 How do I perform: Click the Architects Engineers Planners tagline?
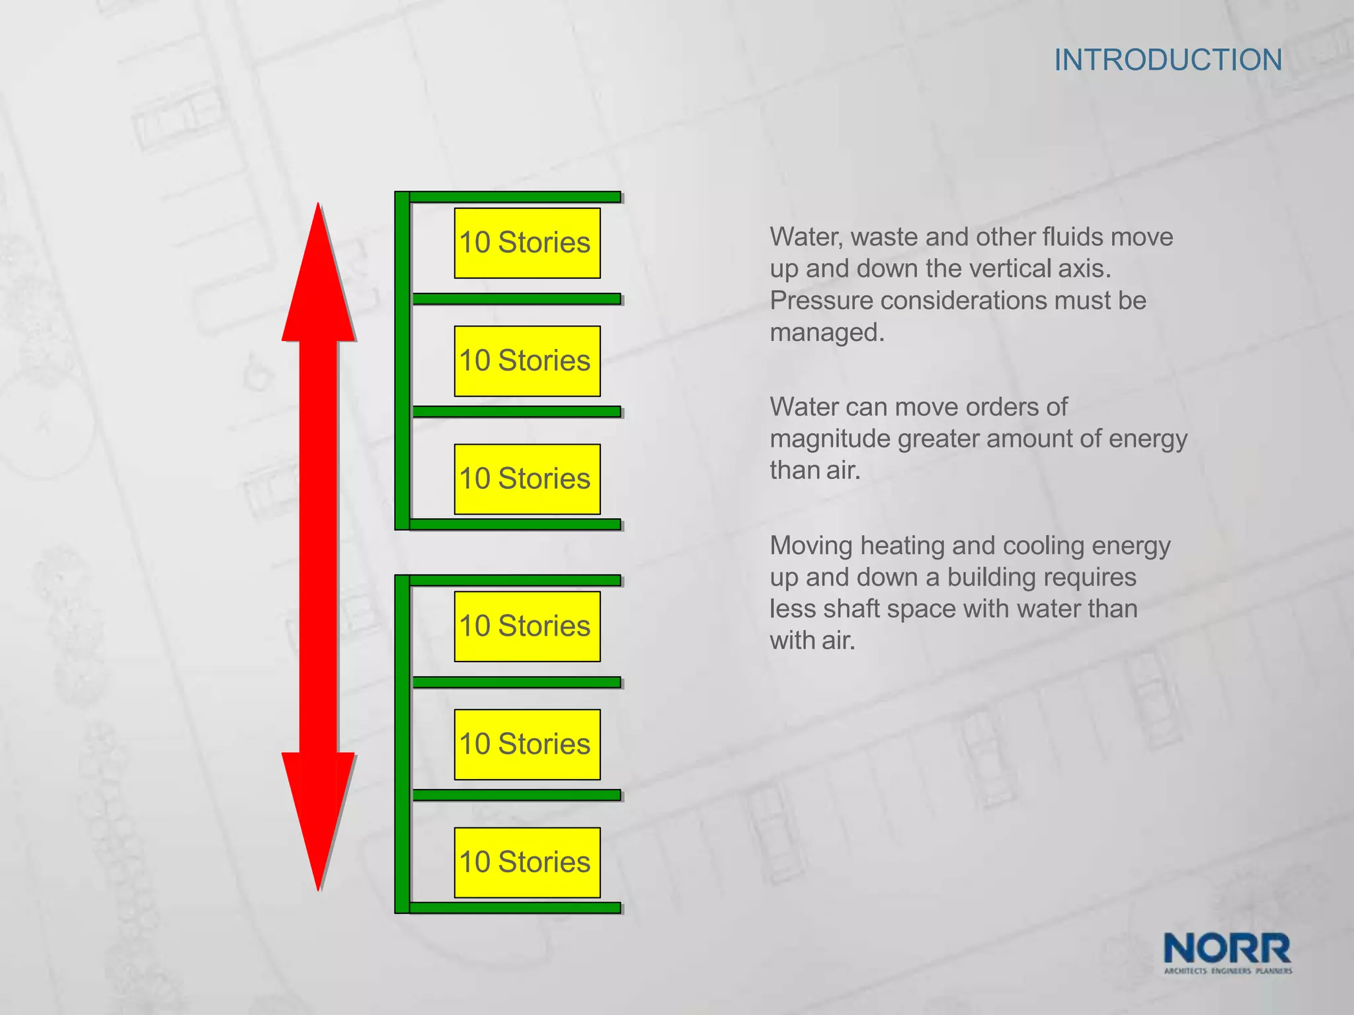(x=1228, y=971)
